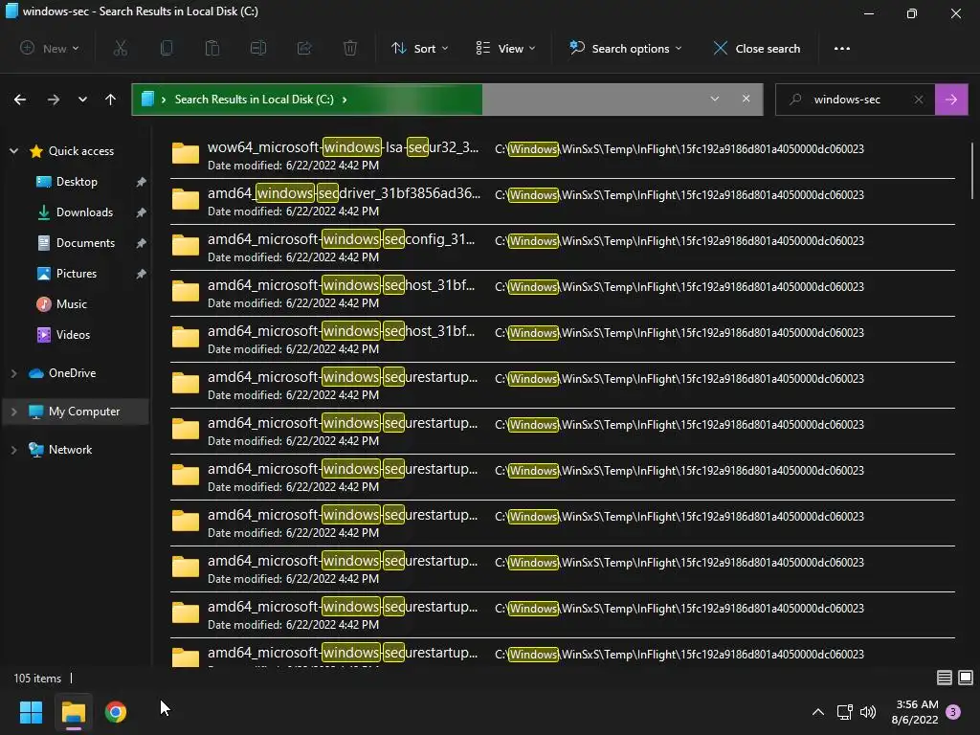Open the Search options dropdown
This screenshot has height=735, width=980.
pyautogui.click(x=625, y=48)
